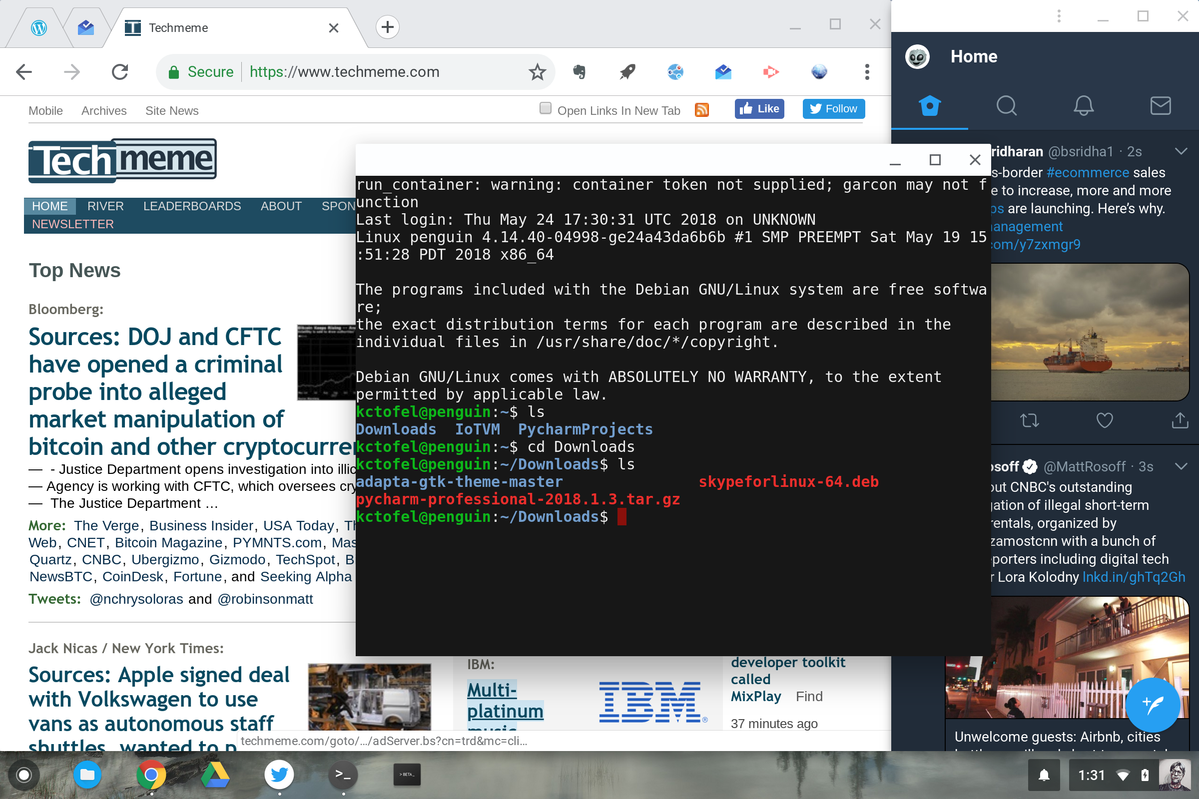1199x799 pixels.
Task: Open the Archives link
Action: pyautogui.click(x=104, y=110)
